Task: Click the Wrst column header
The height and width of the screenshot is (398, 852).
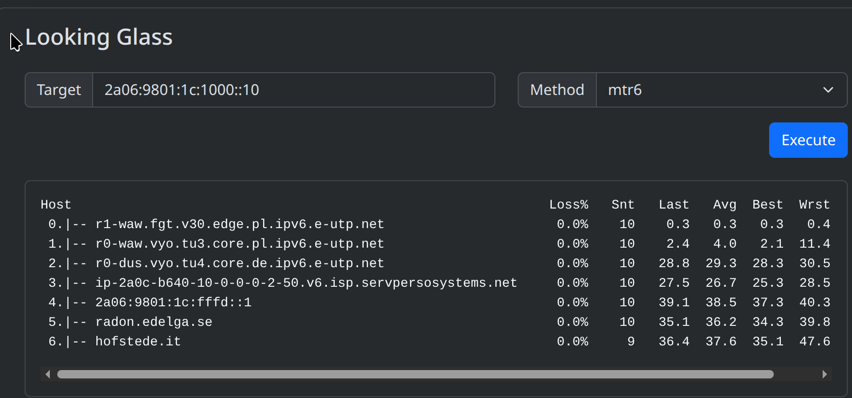Action: [814, 205]
